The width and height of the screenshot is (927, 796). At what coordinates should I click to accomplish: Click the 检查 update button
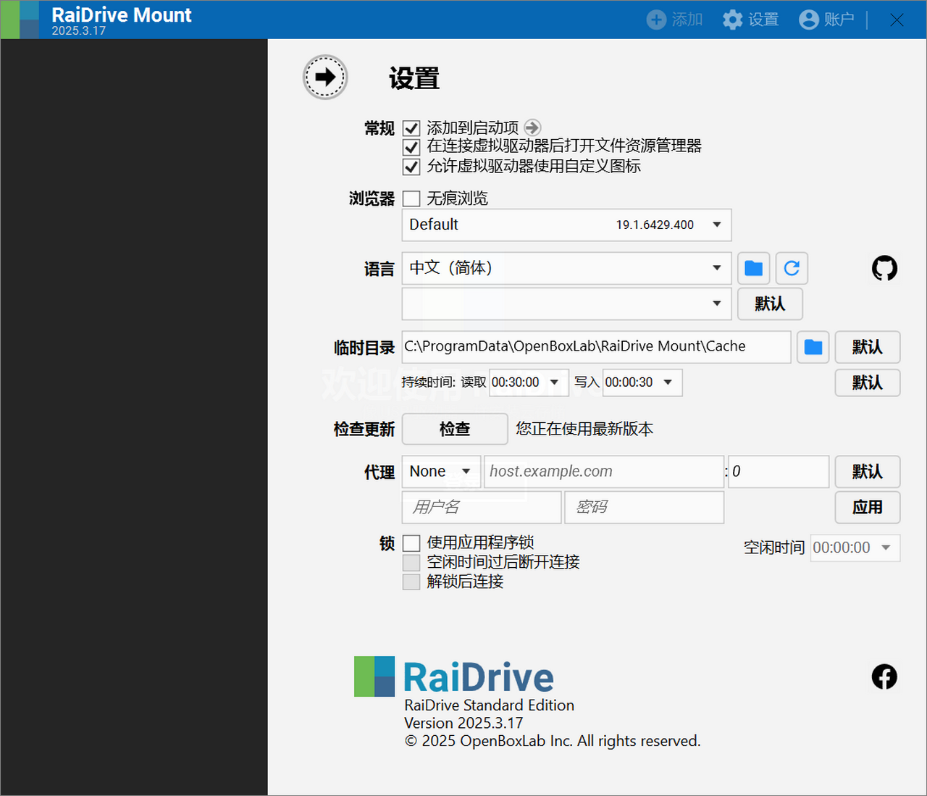[454, 429]
